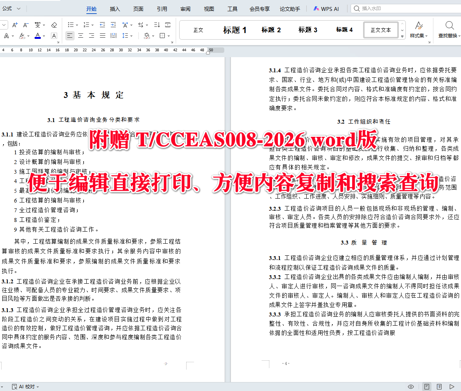461x391 pixels.
Task: Click the sort icon
Action: (x=157, y=25)
